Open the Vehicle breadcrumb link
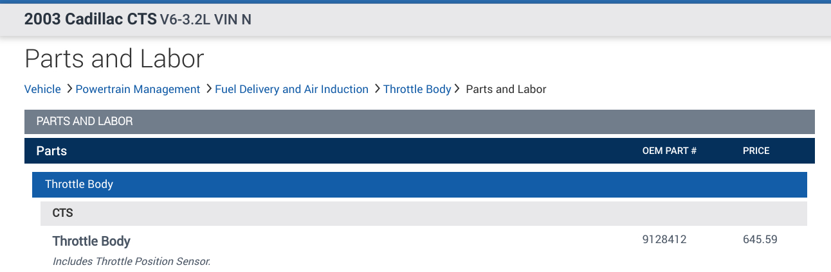Viewport: 831px width, 272px height. (42, 89)
